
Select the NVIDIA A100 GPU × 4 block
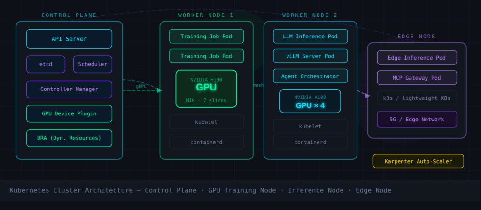coord(310,101)
